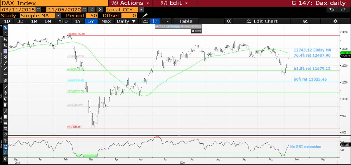Click the Reset button
The image size is (351, 165).
coord(196,31)
